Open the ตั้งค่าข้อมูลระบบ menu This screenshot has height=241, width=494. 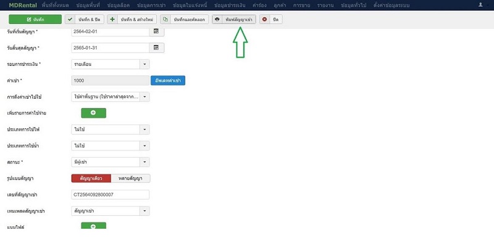point(391,6)
